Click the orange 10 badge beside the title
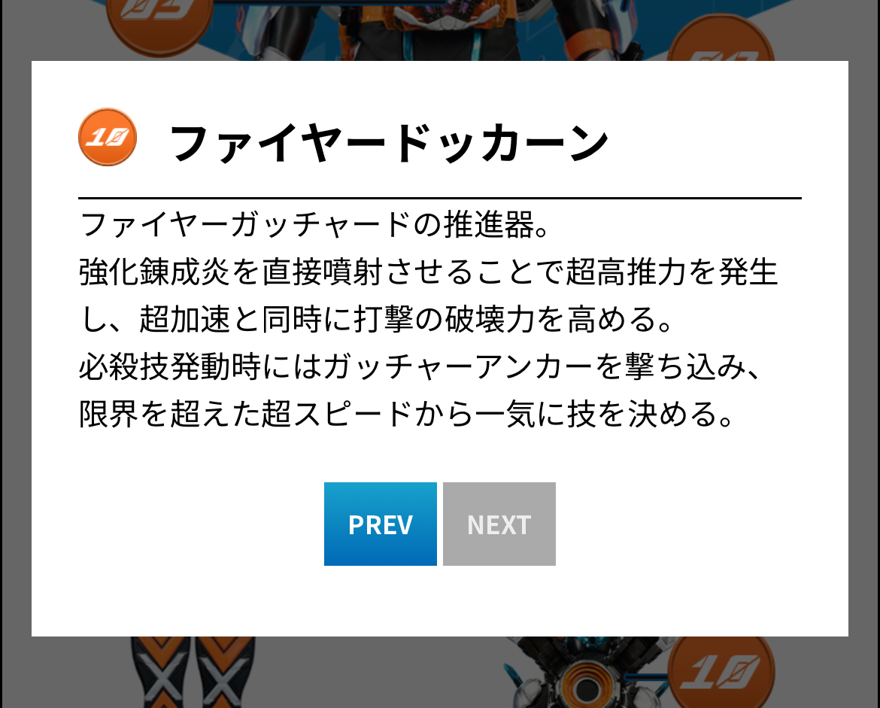This screenshot has width=880, height=708. coord(108,137)
